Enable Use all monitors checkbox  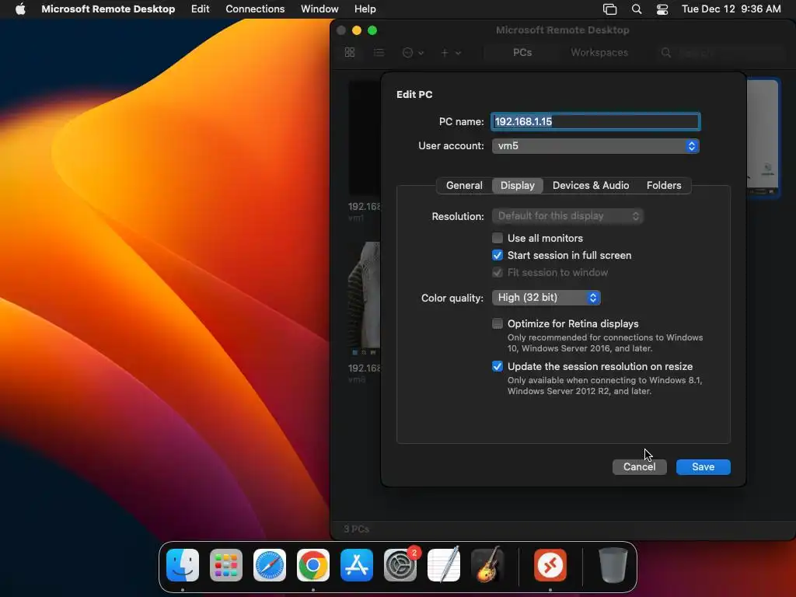pos(497,238)
